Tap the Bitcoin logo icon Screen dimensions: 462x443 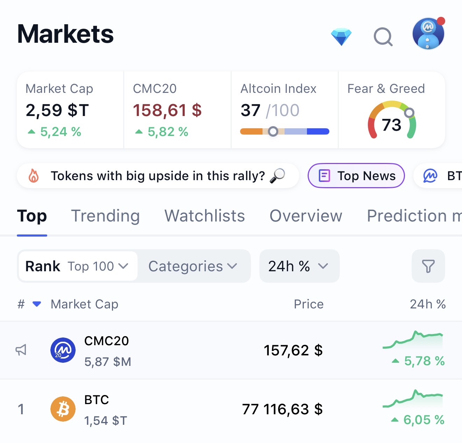point(63,409)
